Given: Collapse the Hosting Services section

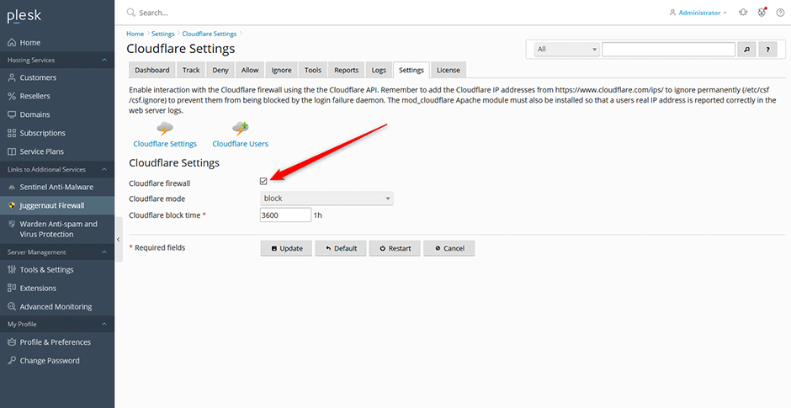Looking at the screenshot, I should point(104,60).
